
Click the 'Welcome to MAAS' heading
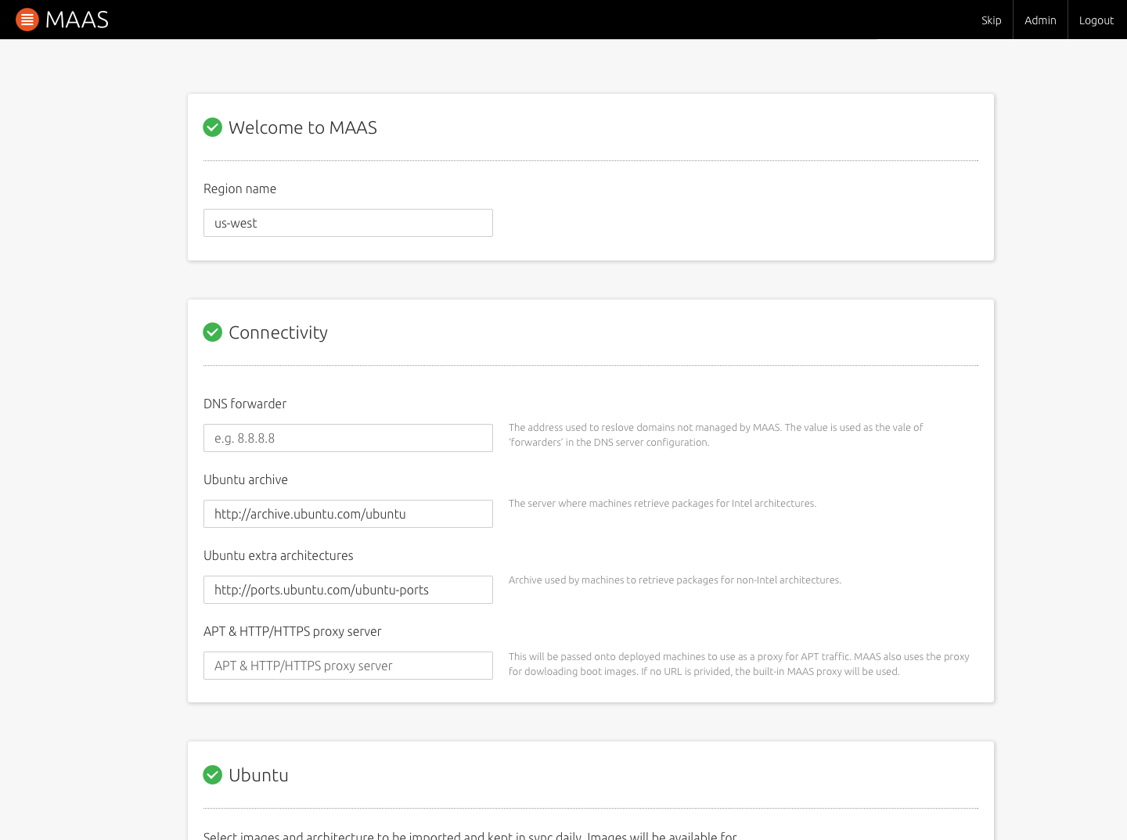point(303,127)
